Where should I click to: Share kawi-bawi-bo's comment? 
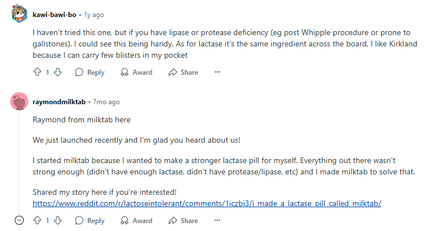[x=183, y=72]
